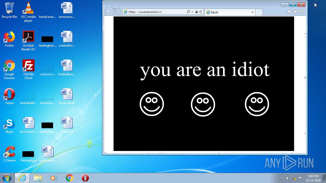Open the Tools gear icon
The height and width of the screenshot is (183, 326).
click(302, 12)
